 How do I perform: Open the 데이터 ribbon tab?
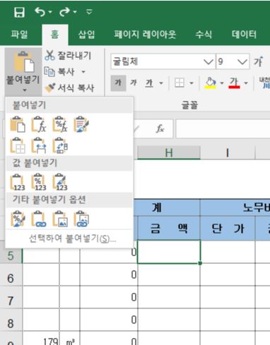pyautogui.click(x=244, y=35)
